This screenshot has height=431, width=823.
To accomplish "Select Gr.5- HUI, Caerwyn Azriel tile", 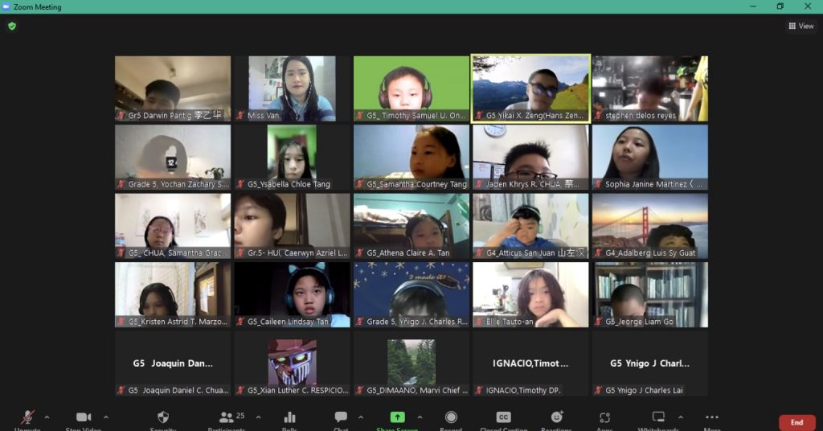I will [292, 226].
